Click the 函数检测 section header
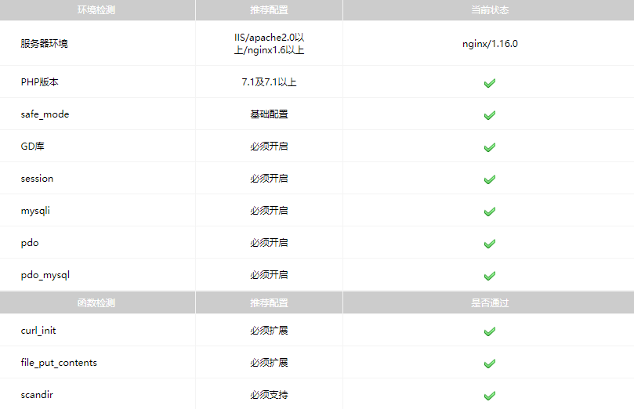Image resolution: width=634 pixels, height=409 pixels. [96, 302]
